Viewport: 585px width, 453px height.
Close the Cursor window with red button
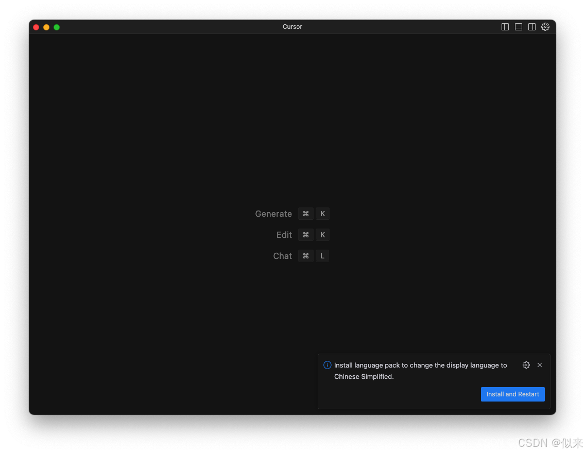point(36,27)
